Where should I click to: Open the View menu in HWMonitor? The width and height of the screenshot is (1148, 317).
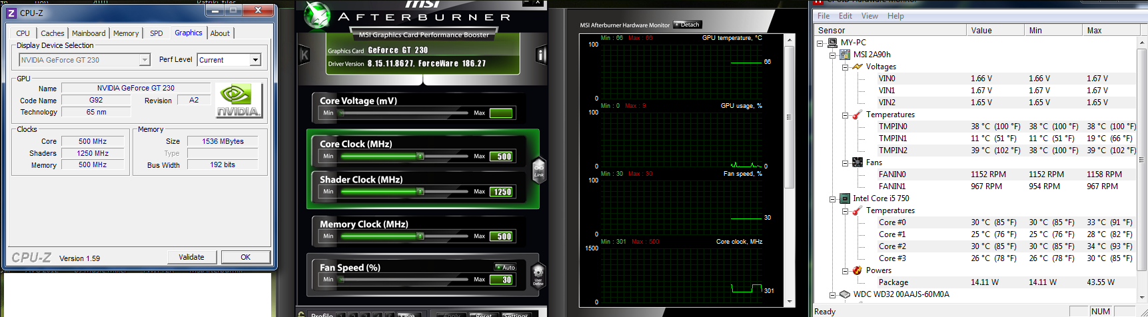click(x=869, y=16)
